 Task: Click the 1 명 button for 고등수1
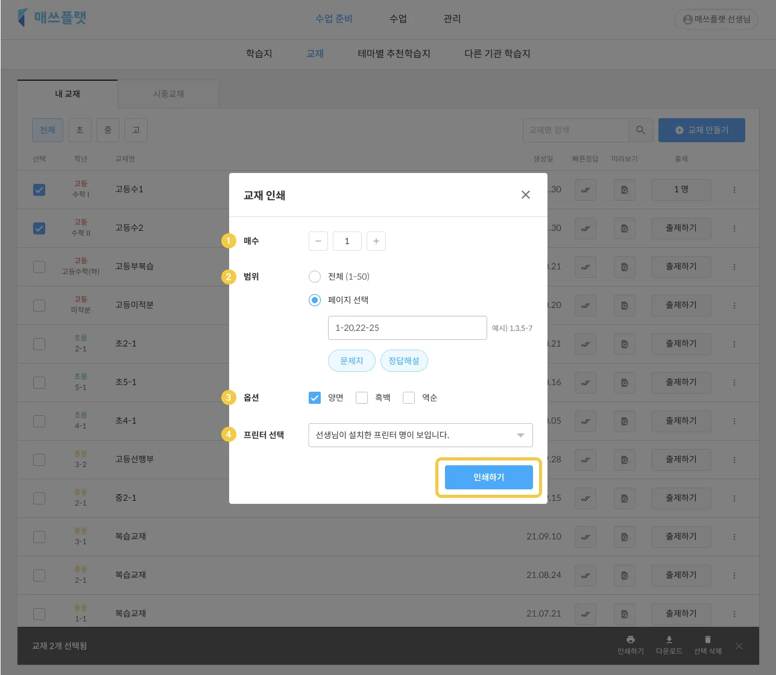coord(681,190)
